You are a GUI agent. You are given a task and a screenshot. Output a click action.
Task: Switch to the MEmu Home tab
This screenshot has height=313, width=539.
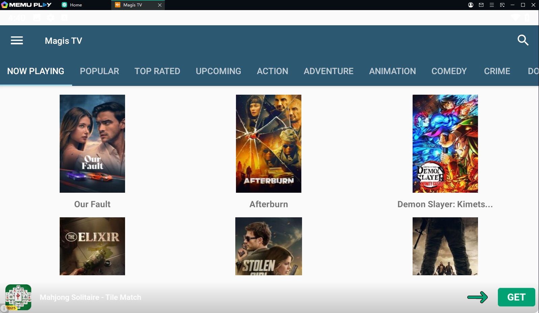(x=72, y=5)
